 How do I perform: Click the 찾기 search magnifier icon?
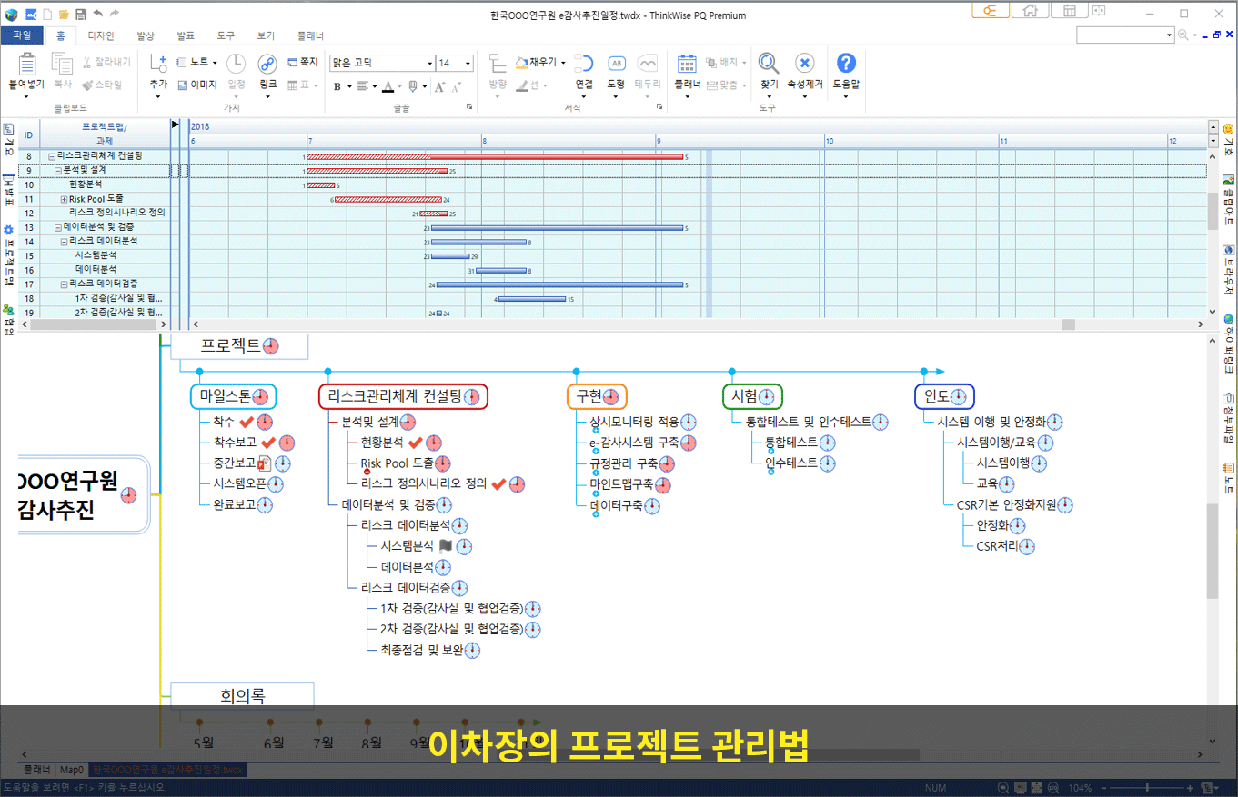coord(769,63)
